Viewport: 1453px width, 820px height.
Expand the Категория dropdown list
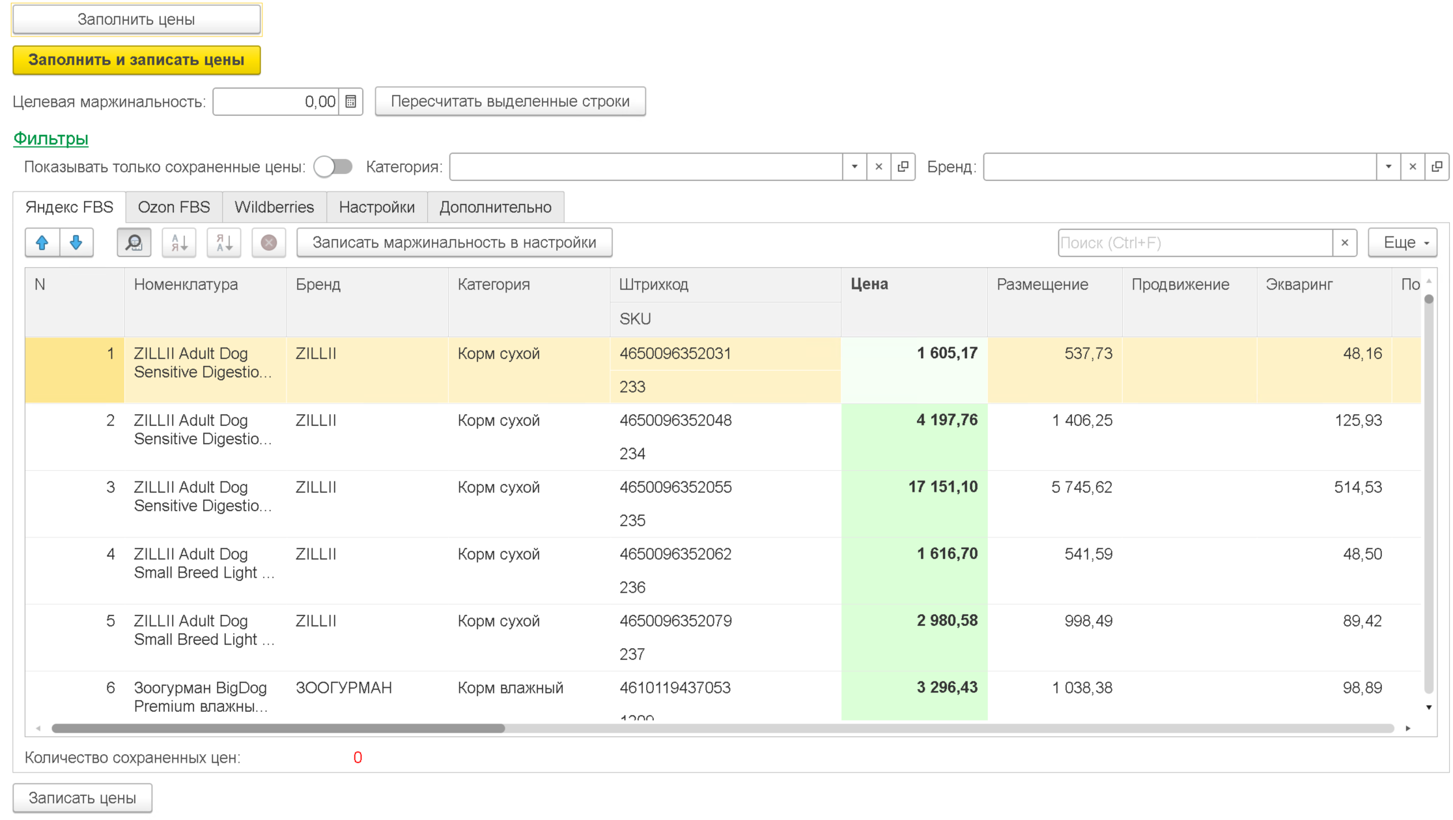tap(854, 167)
